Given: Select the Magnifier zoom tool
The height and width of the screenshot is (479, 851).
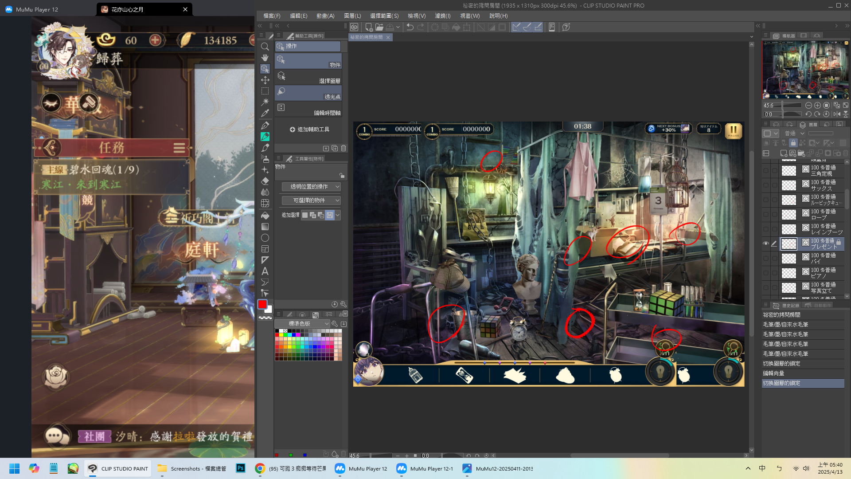Looking at the screenshot, I should pos(265,47).
